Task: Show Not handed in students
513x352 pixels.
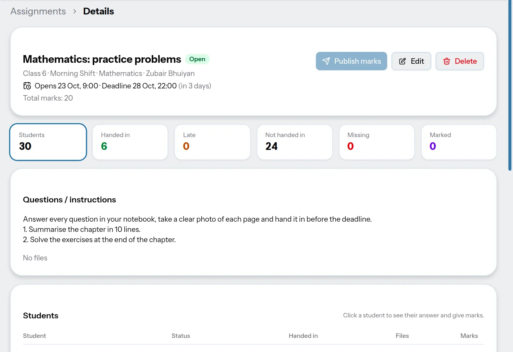Action: 295,142
